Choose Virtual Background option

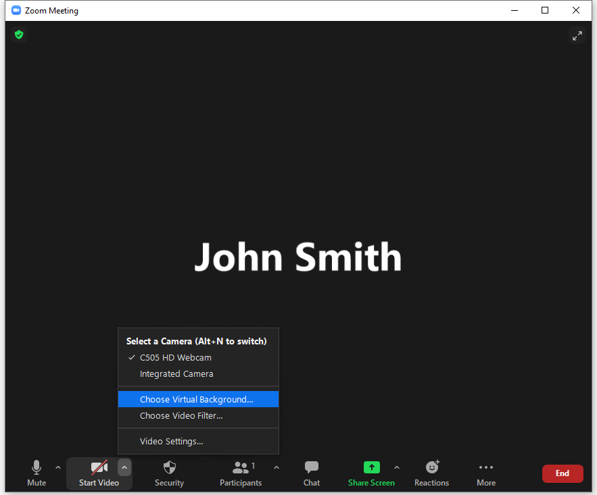point(198,399)
